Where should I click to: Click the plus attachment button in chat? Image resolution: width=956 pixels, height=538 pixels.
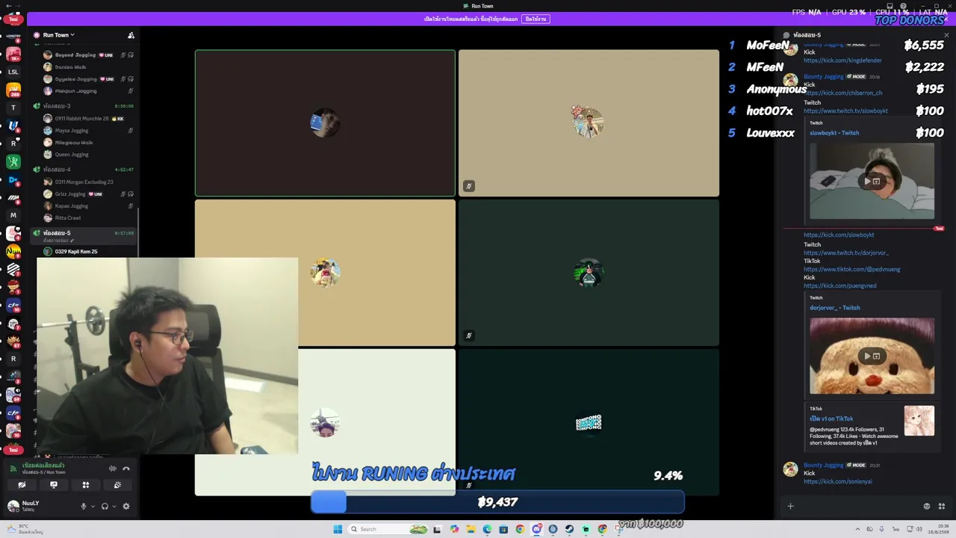(790, 507)
